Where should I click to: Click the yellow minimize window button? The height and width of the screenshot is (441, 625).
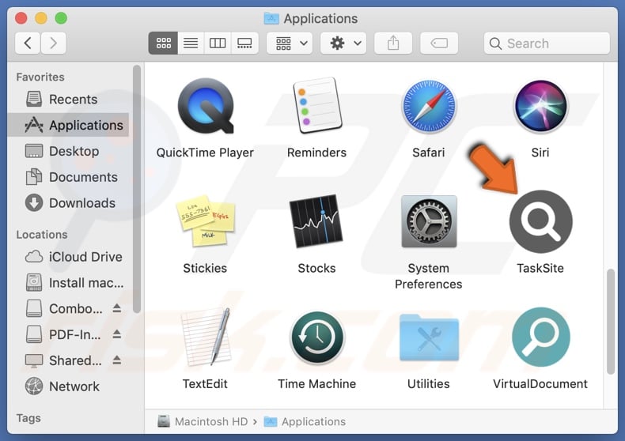(x=41, y=18)
